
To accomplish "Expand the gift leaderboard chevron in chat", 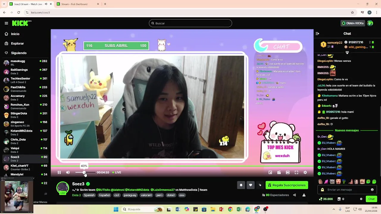I will (347, 53).
